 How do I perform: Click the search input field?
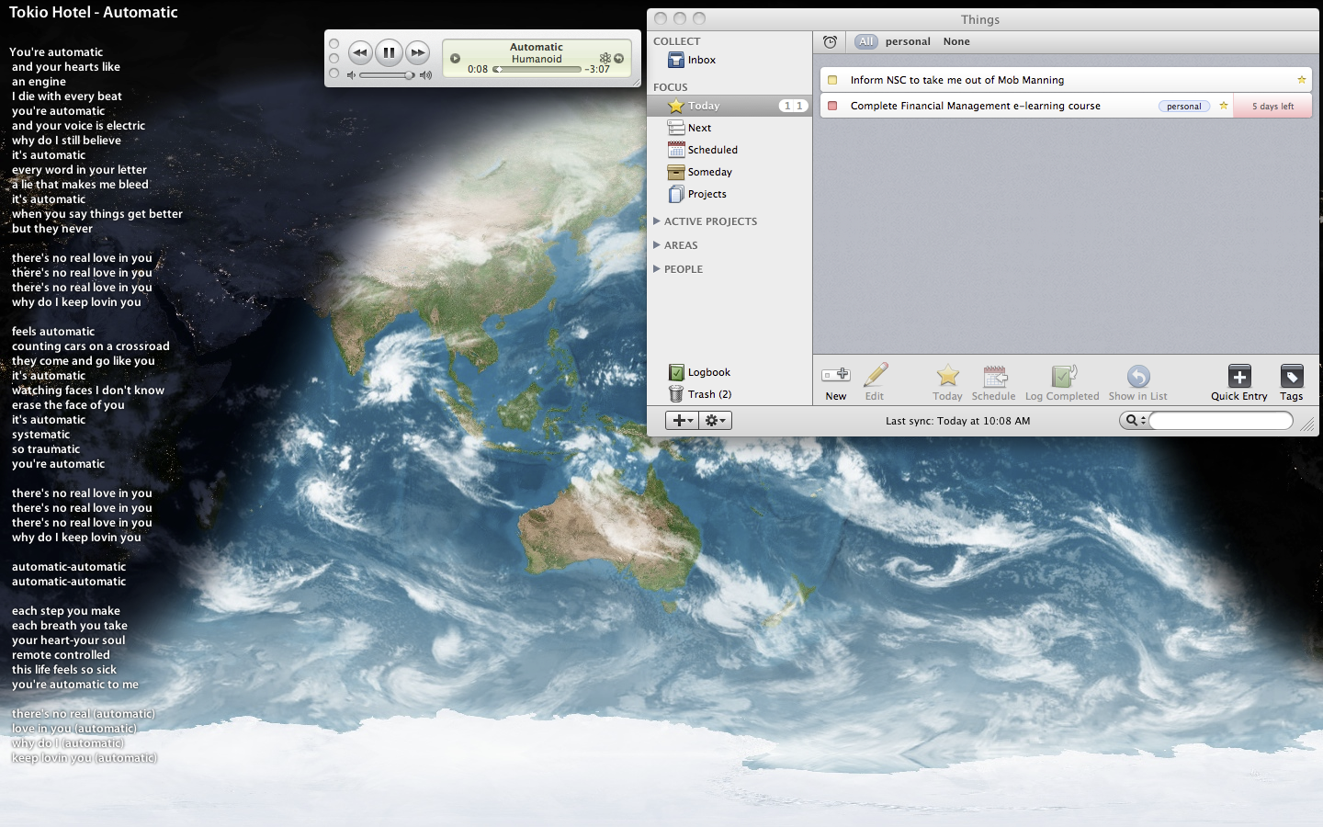[x=1220, y=420]
